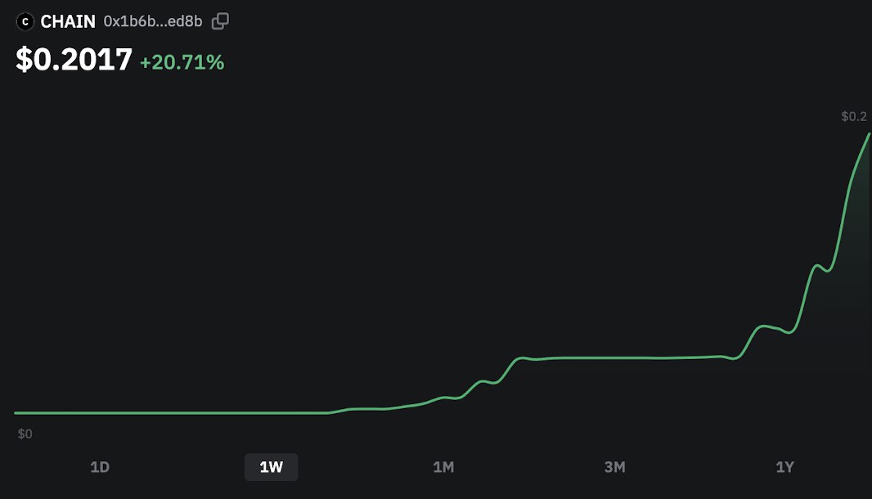Click the $0.2 maximum price label

[854, 116]
